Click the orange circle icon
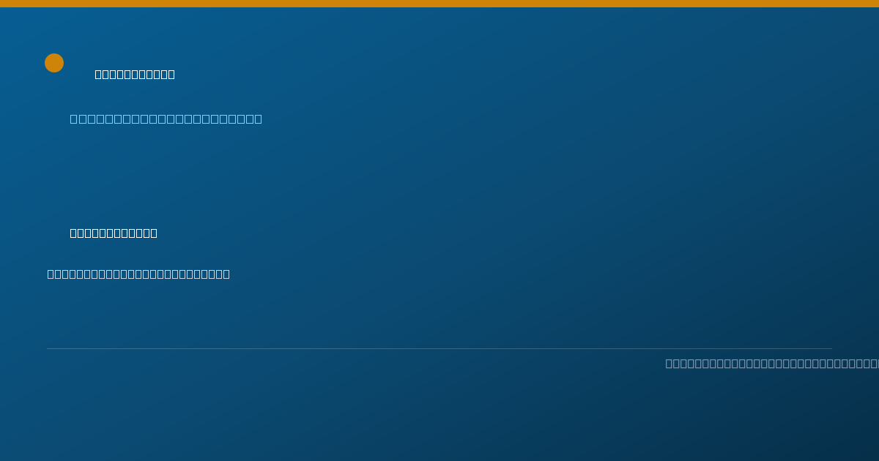The width and height of the screenshot is (879, 461). tap(54, 63)
